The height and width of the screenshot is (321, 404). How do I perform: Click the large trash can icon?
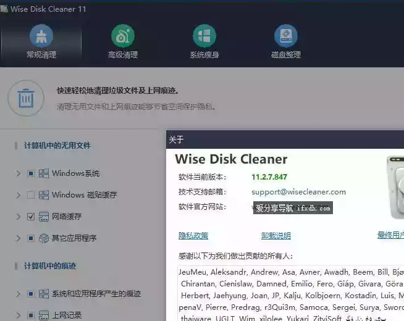pyautogui.click(x=25, y=98)
